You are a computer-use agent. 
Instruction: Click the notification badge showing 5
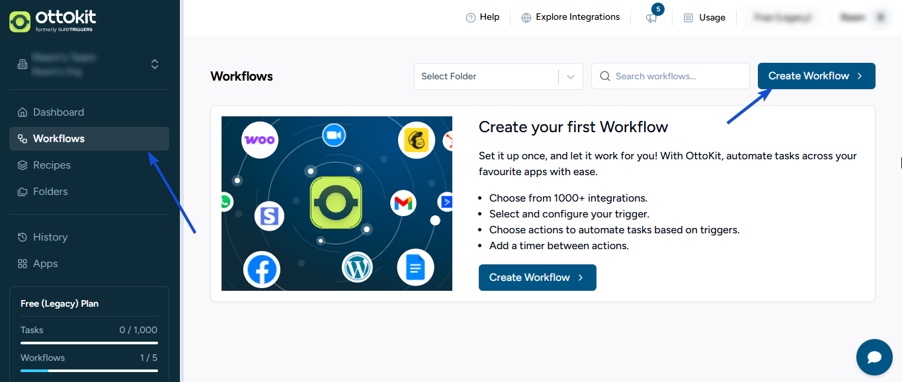point(657,9)
